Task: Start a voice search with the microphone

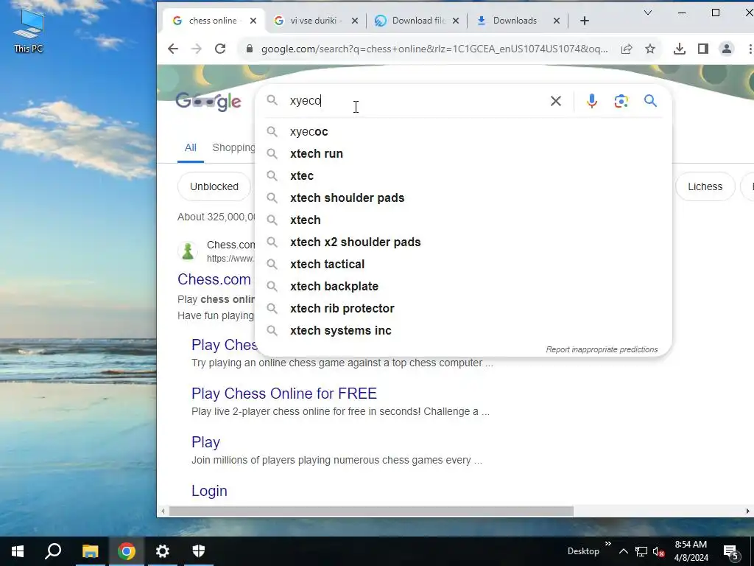Action: pos(592,101)
